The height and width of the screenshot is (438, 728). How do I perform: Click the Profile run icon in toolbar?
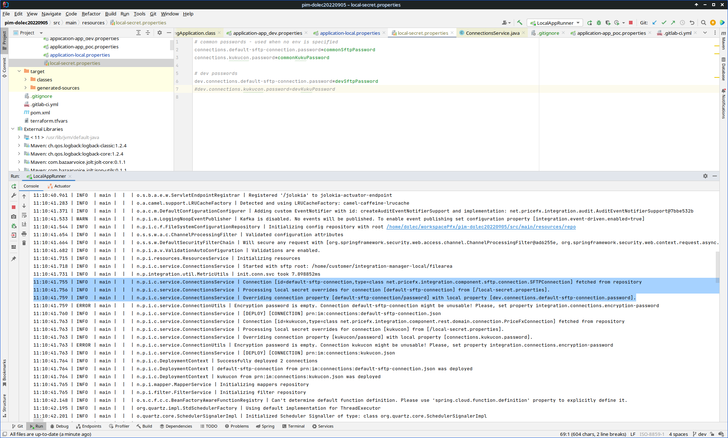617,23
